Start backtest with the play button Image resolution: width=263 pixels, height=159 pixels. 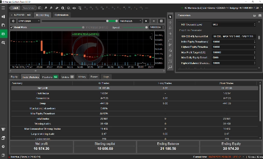pyautogui.click(x=146, y=21)
